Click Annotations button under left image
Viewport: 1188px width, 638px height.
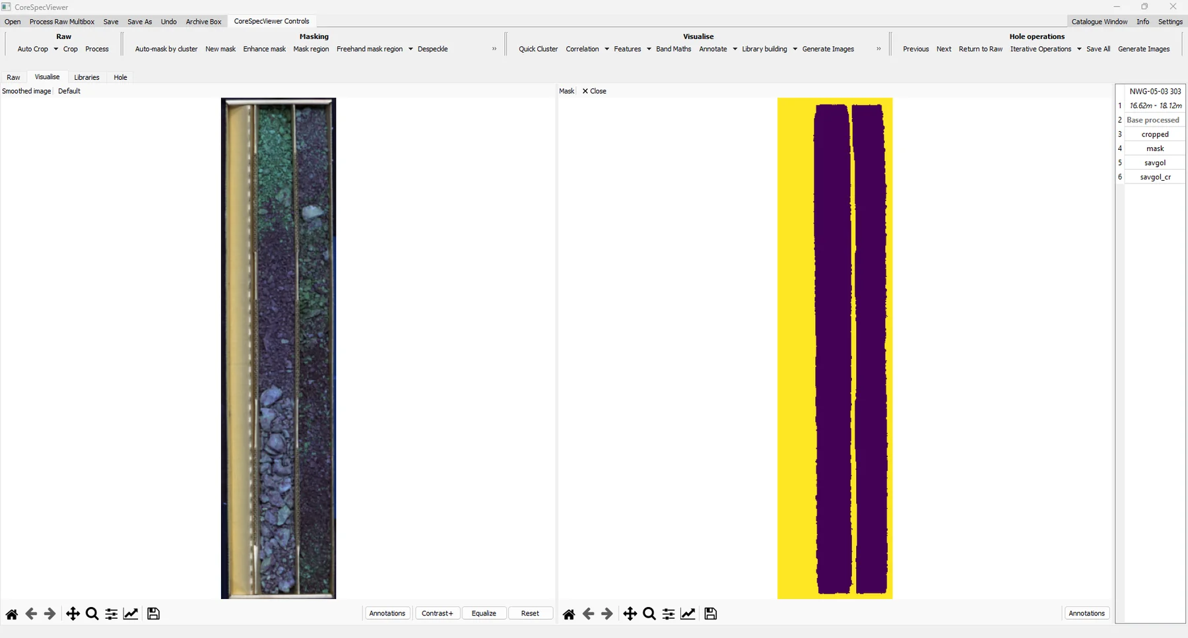[x=387, y=614]
